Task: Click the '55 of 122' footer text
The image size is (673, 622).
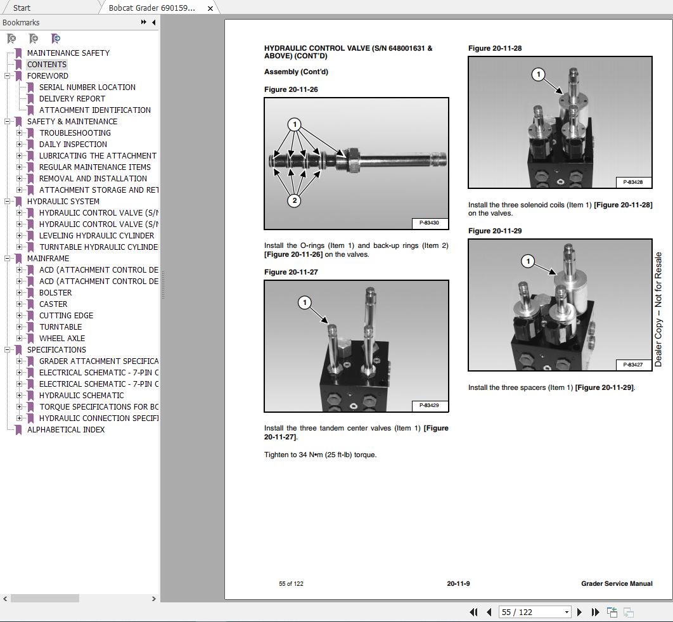Action: [291, 584]
